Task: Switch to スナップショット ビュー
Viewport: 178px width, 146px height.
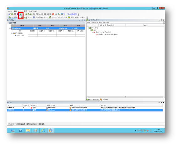Action: pyautogui.click(x=40, y=17)
